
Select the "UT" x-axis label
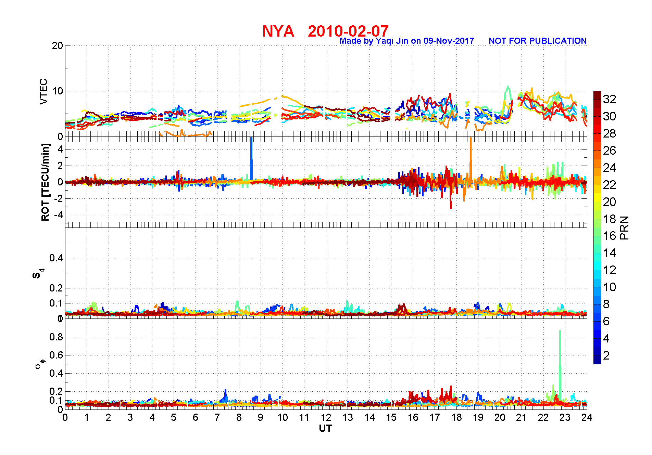point(325,428)
